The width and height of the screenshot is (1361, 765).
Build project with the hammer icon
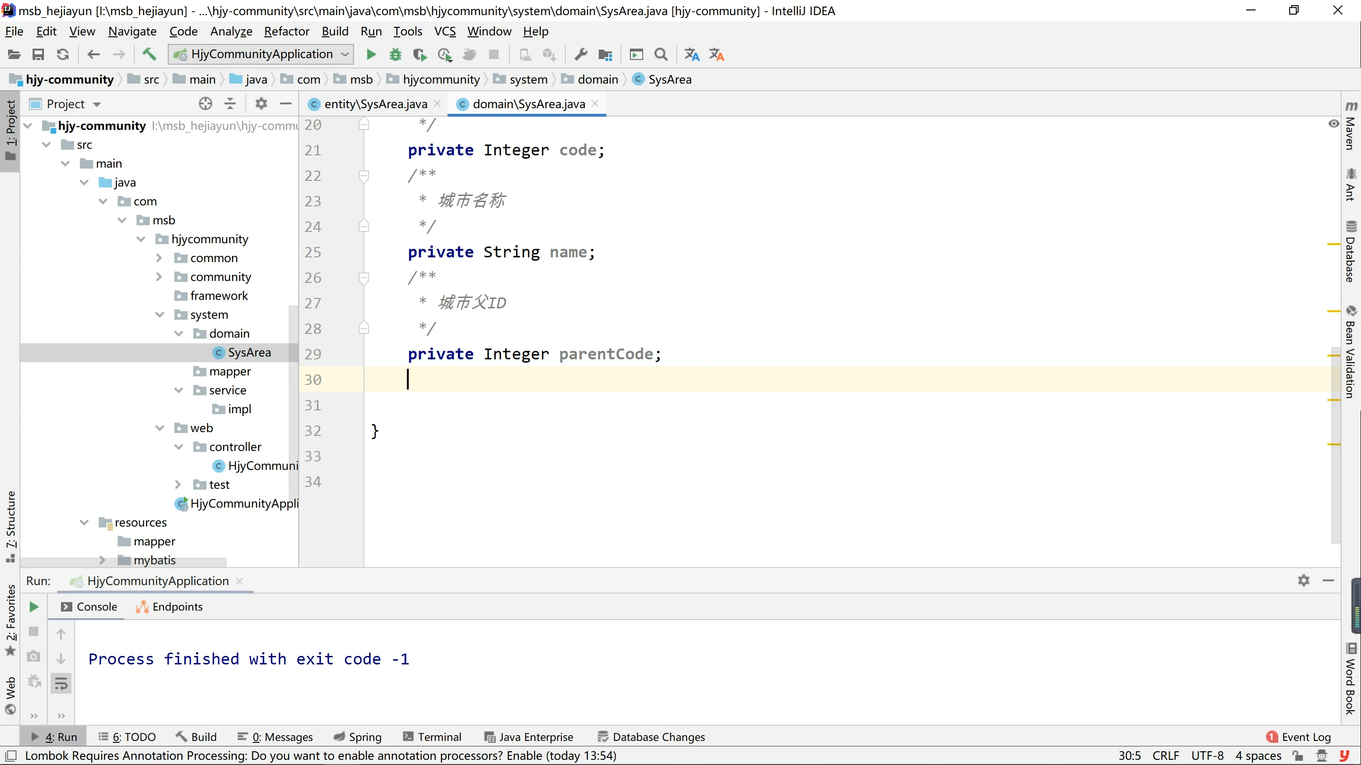click(149, 54)
